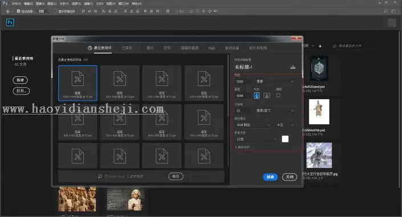Viewport: 402px width, 217px height.
Task: Click the 新建 button on start screen
Action: [21, 80]
